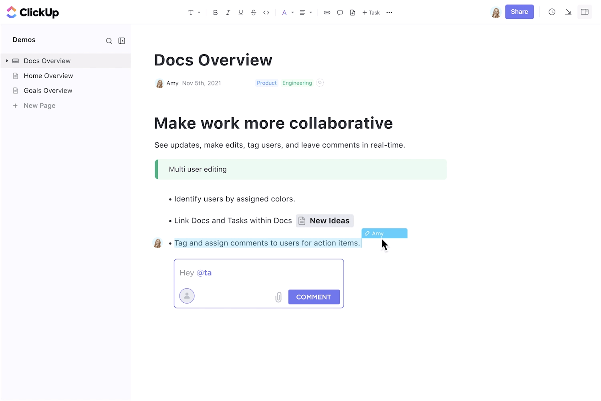This screenshot has height=401, width=601.
Task: Apply inline code formatting
Action: click(x=266, y=12)
